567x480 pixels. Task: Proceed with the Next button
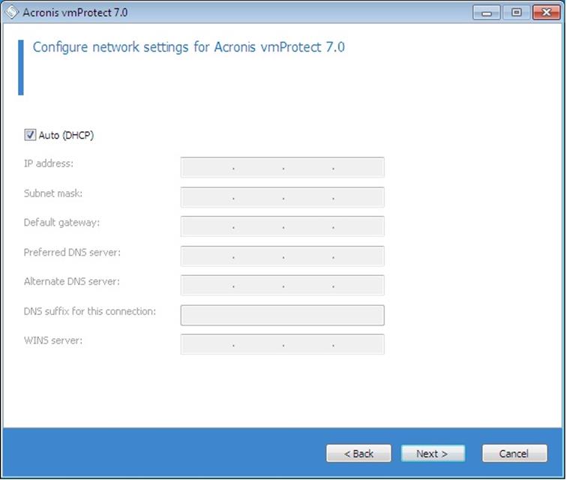[x=433, y=453]
